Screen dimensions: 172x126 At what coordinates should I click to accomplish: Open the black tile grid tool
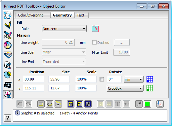(x=8, y=85)
